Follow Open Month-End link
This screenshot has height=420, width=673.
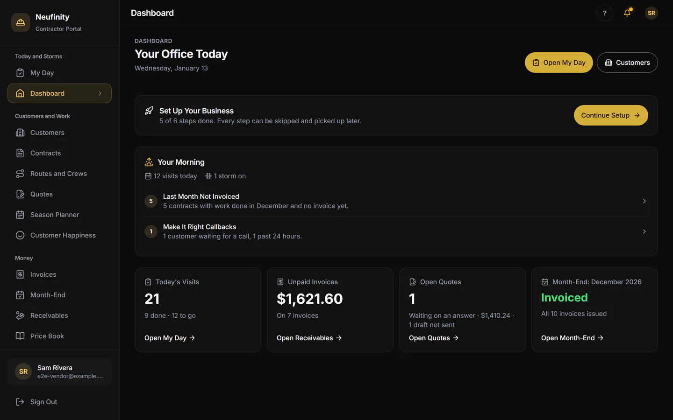point(573,338)
